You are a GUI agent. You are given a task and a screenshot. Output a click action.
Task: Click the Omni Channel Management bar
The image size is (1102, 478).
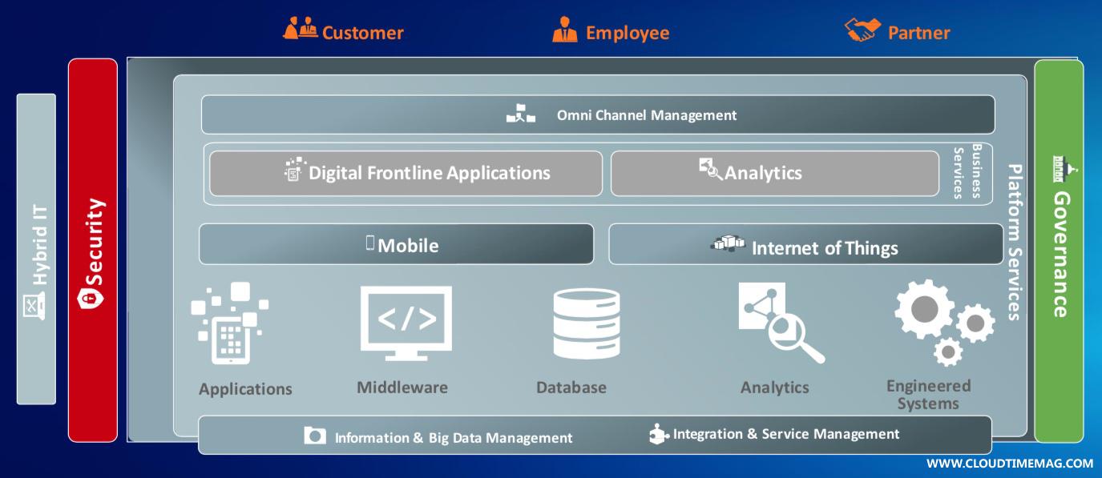click(x=597, y=114)
